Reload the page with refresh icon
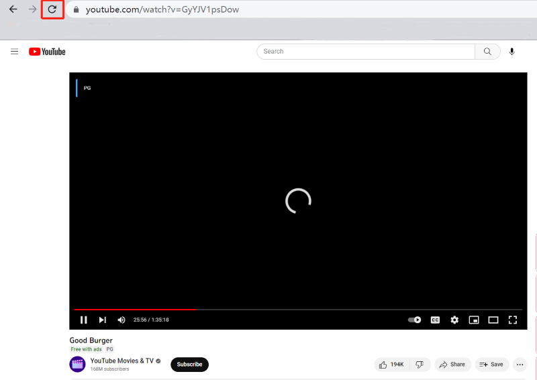Image resolution: width=537 pixels, height=380 pixels. [52, 9]
